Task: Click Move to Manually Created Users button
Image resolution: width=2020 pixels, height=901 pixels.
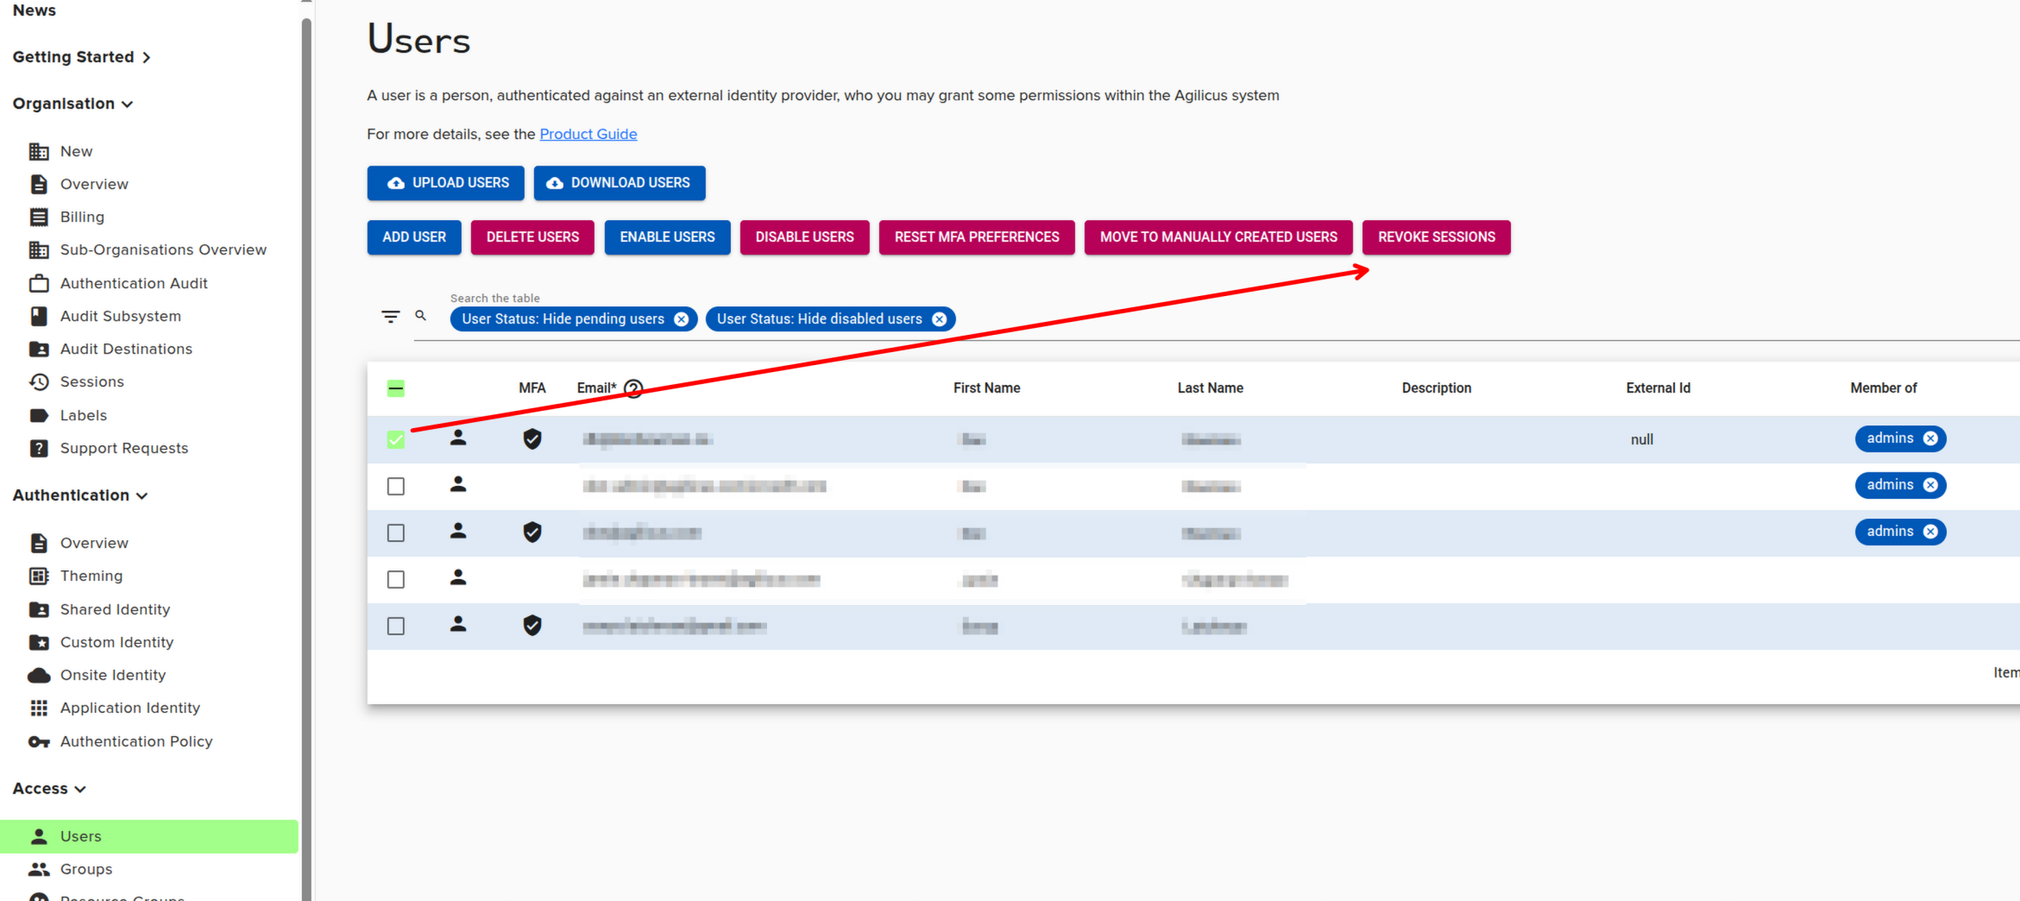Action: click(1218, 237)
